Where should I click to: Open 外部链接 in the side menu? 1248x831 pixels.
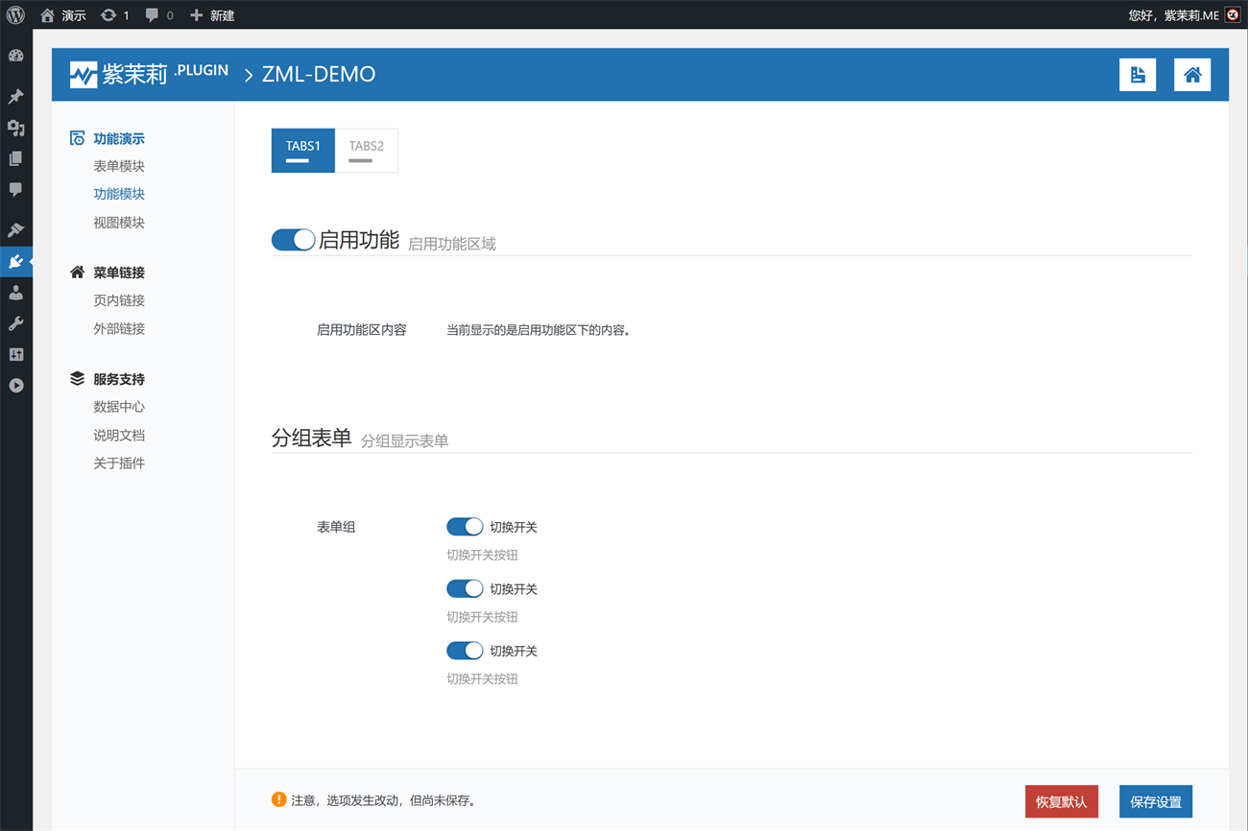pyautogui.click(x=119, y=328)
